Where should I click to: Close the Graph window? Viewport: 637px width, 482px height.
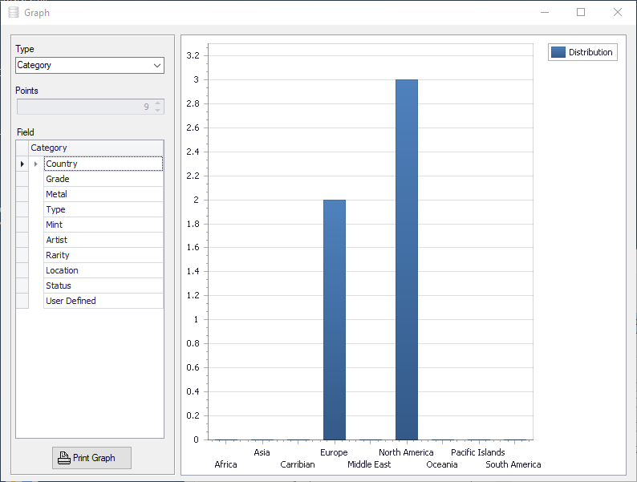(x=618, y=13)
